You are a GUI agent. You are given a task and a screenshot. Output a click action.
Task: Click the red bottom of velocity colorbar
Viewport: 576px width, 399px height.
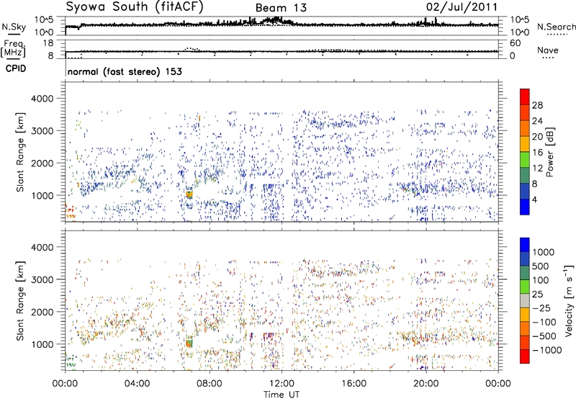point(525,357)
